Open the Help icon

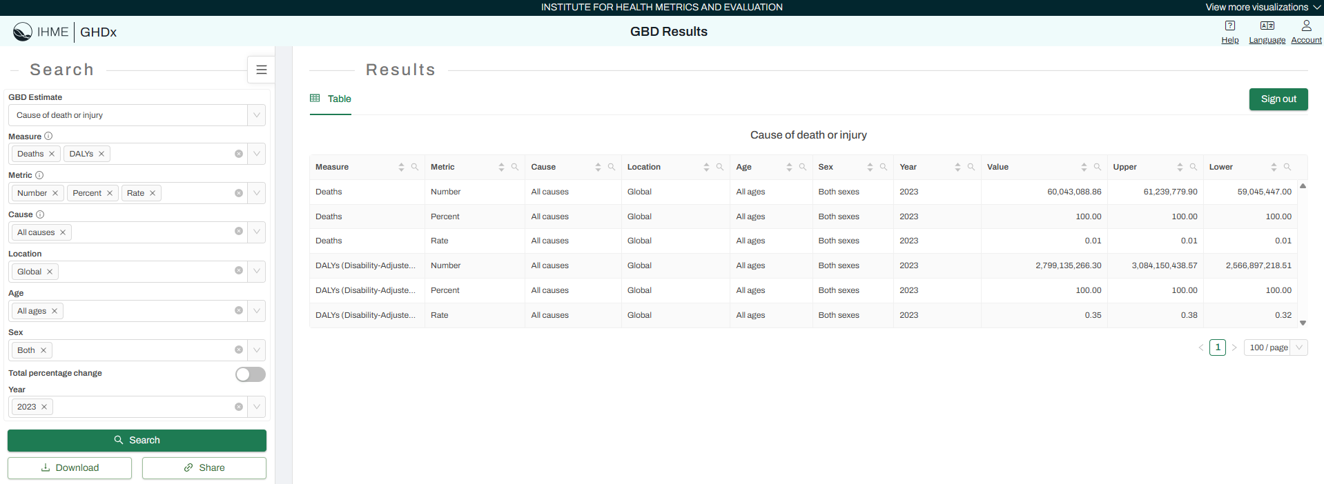click(1229, 26)
